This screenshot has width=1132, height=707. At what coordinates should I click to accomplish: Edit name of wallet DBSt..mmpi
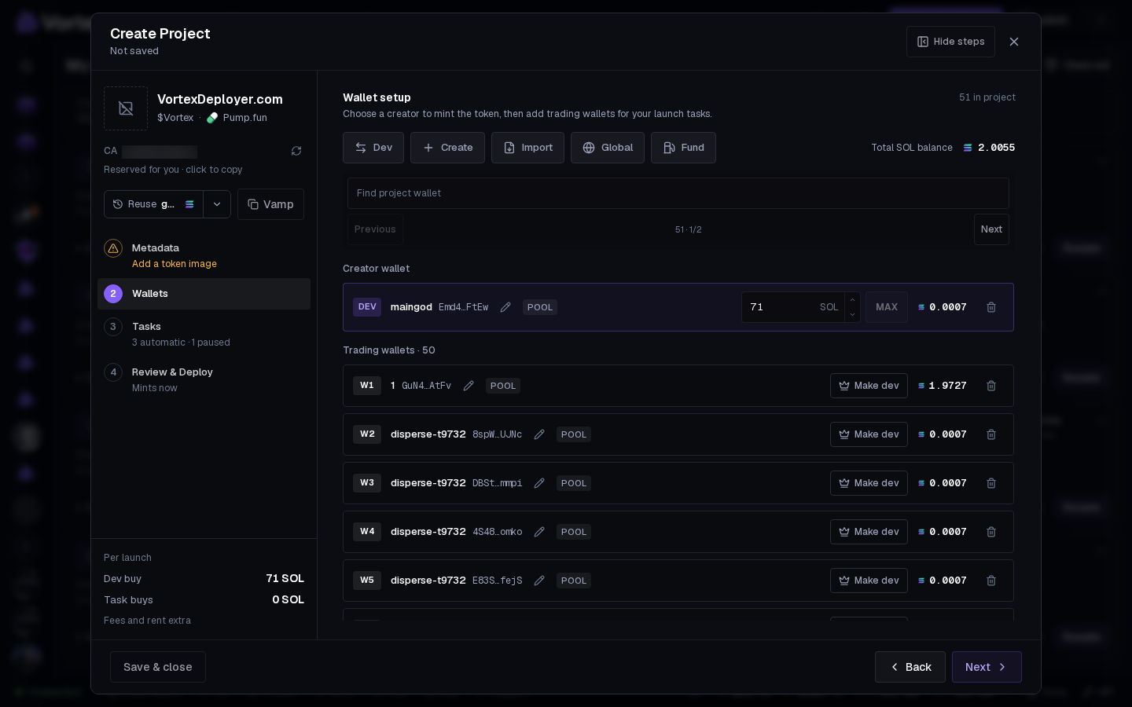(x=539, y=483)
